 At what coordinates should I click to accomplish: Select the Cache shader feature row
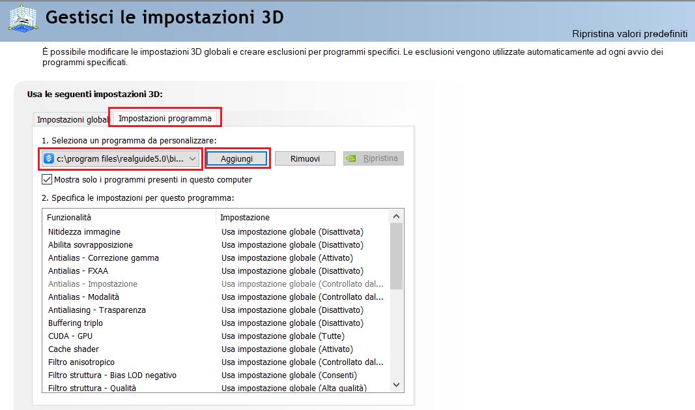point(74,349)
